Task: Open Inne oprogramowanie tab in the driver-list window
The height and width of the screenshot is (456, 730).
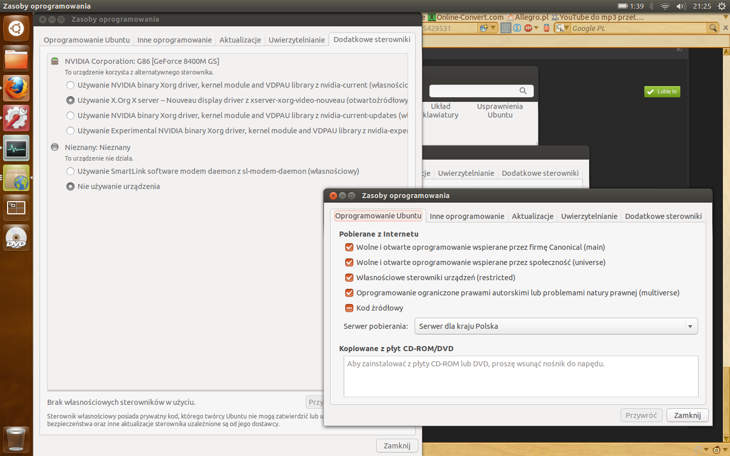Action: pos(174,40)
